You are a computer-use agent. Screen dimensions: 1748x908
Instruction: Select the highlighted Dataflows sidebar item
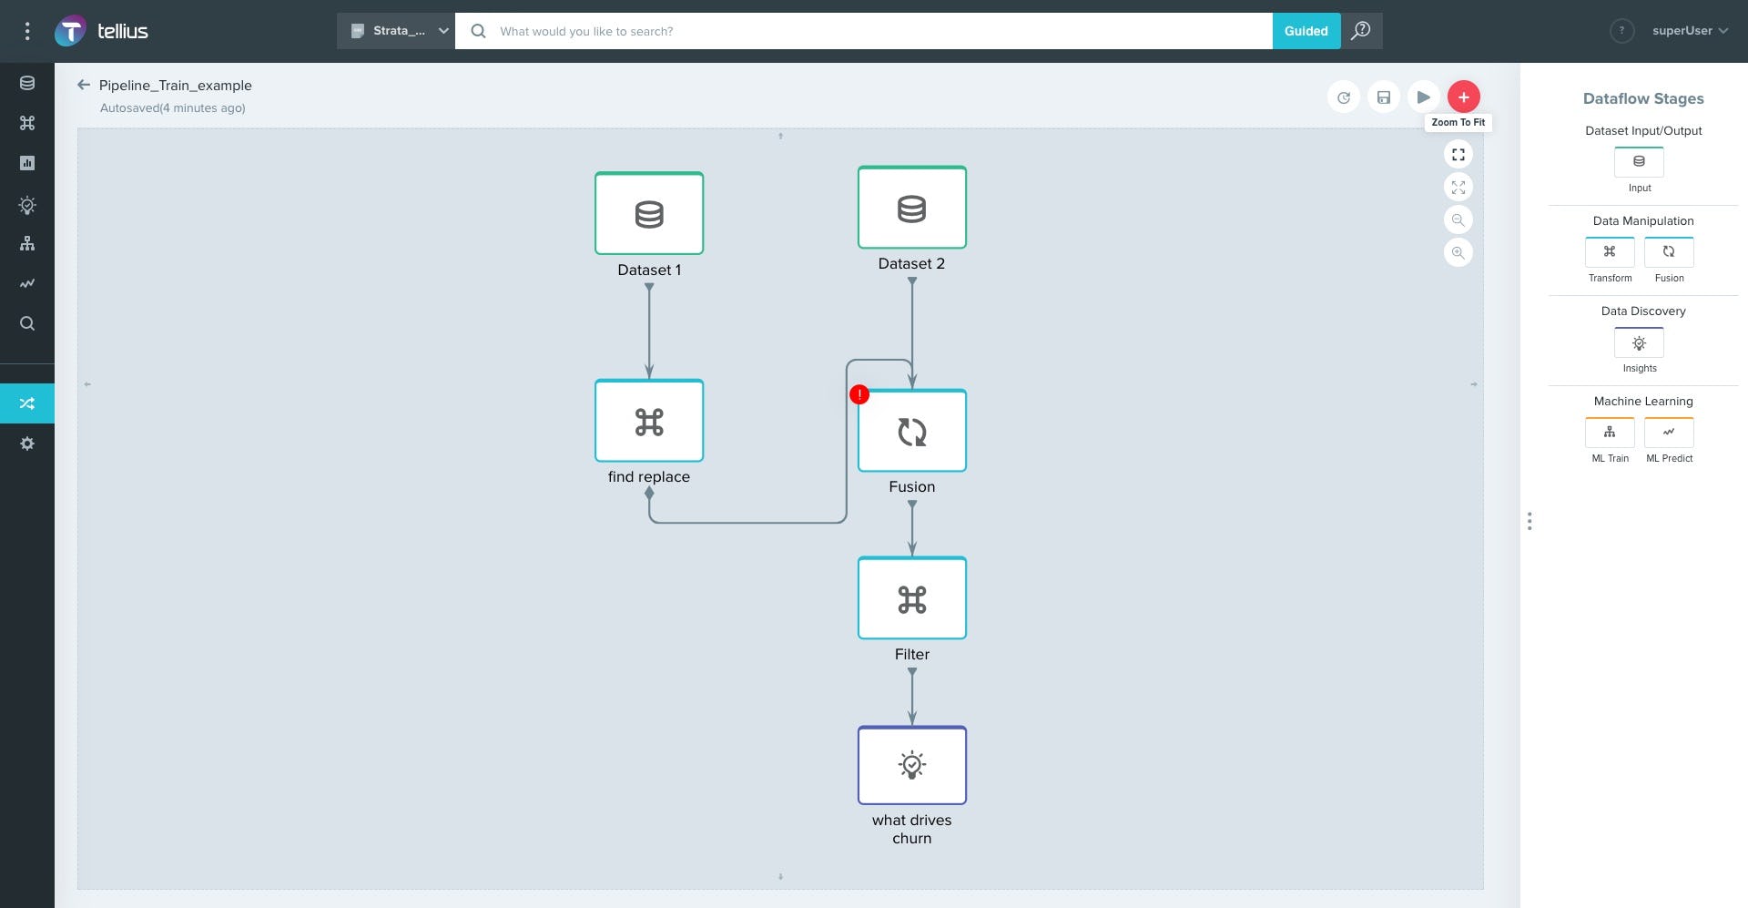27,403
